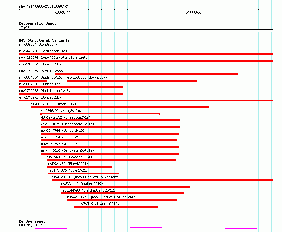Click the 12q23.2 band label
Viewport: 282px width, 232px height.
coord(26,27)
